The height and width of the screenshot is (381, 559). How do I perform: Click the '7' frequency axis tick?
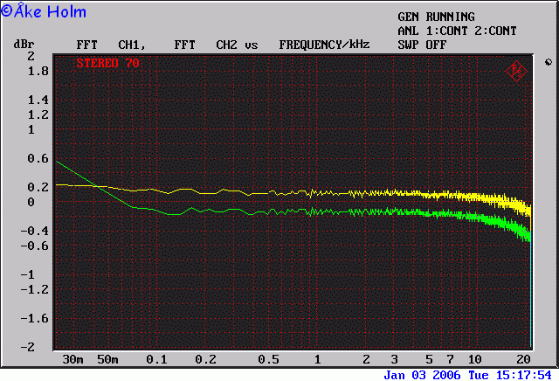[451, 359]
